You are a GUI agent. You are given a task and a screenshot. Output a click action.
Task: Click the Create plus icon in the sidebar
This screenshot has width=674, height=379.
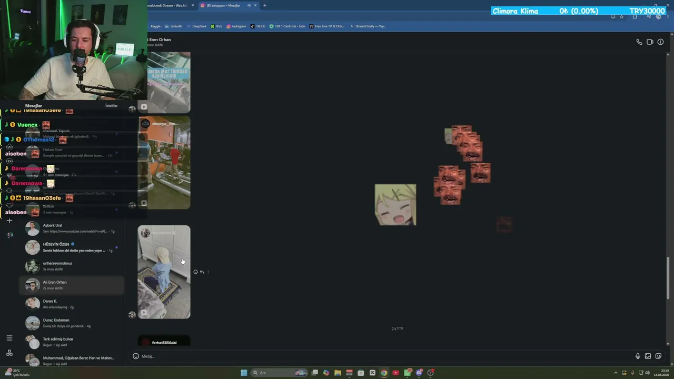[9, 221]
